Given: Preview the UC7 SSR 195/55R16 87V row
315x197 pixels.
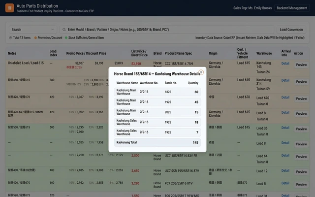Looking at the screenshot, I should click(x=301, y=172).
